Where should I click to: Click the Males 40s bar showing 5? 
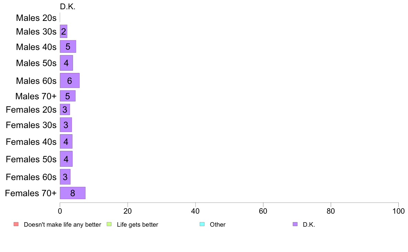point(68,47)
